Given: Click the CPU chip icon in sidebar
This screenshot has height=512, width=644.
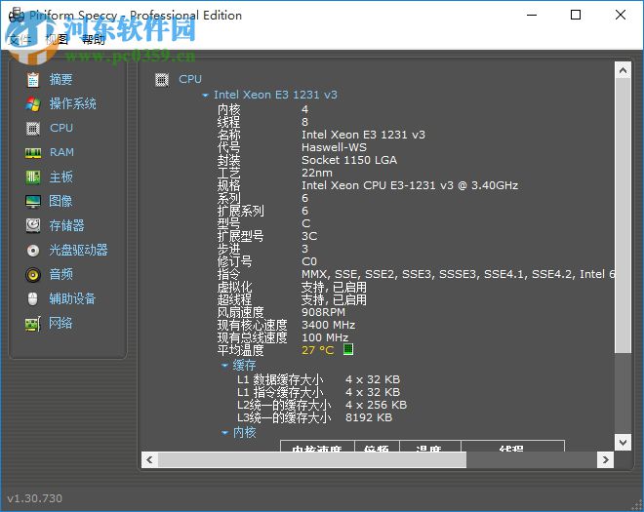Looking at the screenshot, I should click(x=33, y=129).
